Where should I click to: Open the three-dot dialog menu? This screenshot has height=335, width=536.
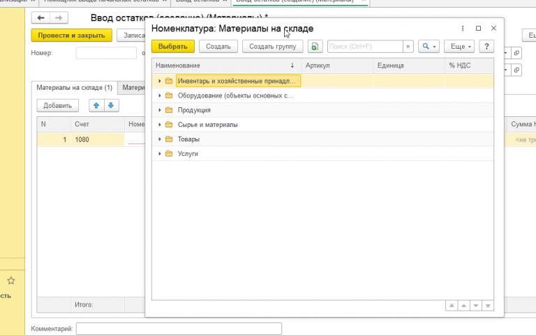tap(463, 29)
